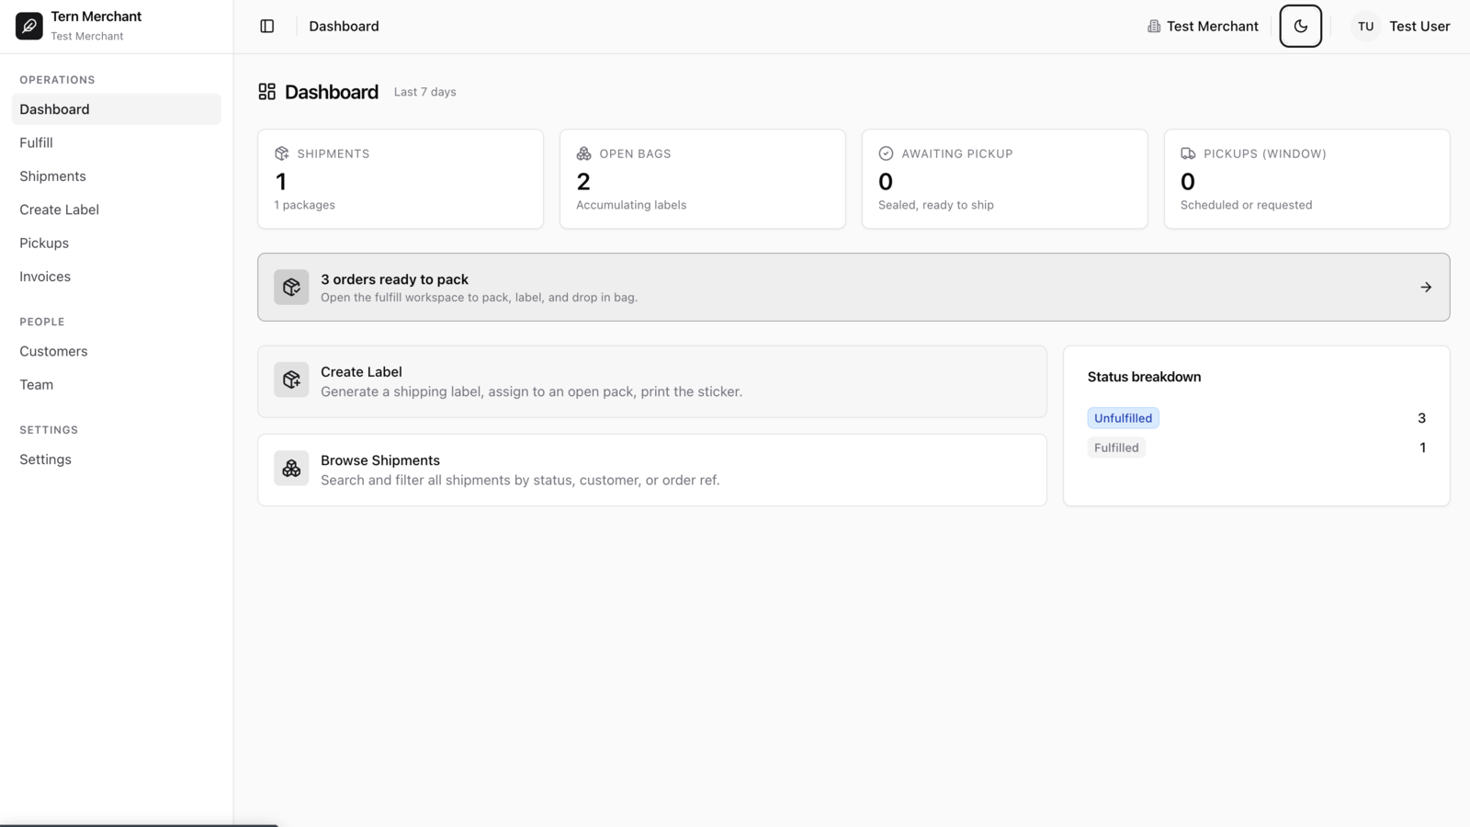The height and width of the screenshot is (827, 1470).
Task: Toggle the sidebar panel icon
Action: [267, 26]
